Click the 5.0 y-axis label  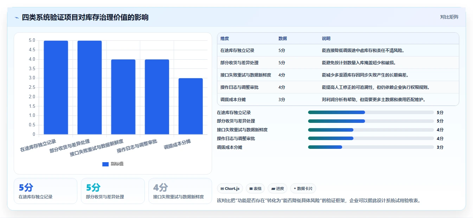point(32,40)
